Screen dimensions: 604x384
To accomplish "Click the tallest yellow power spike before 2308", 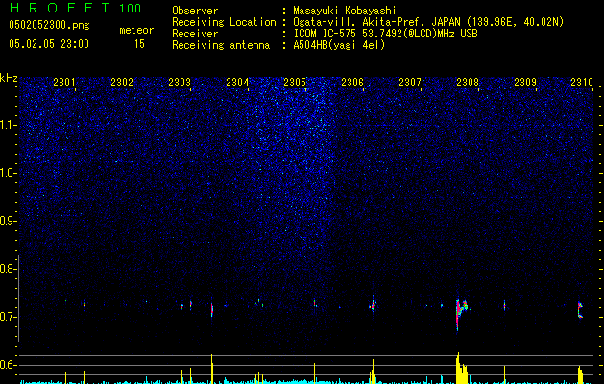I will [x=458, y=368].
